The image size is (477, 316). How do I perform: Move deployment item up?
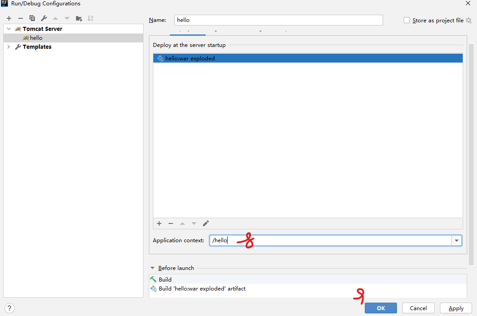(x=182, y=223)
